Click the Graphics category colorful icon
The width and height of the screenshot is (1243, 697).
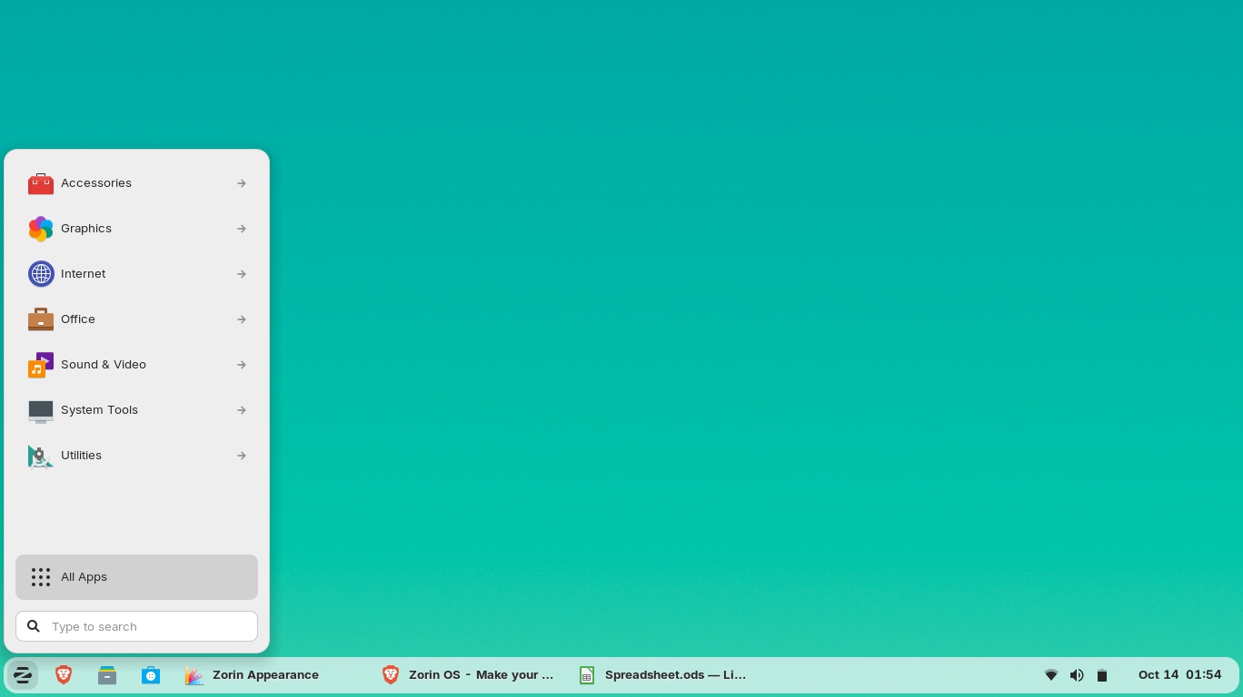41,229
